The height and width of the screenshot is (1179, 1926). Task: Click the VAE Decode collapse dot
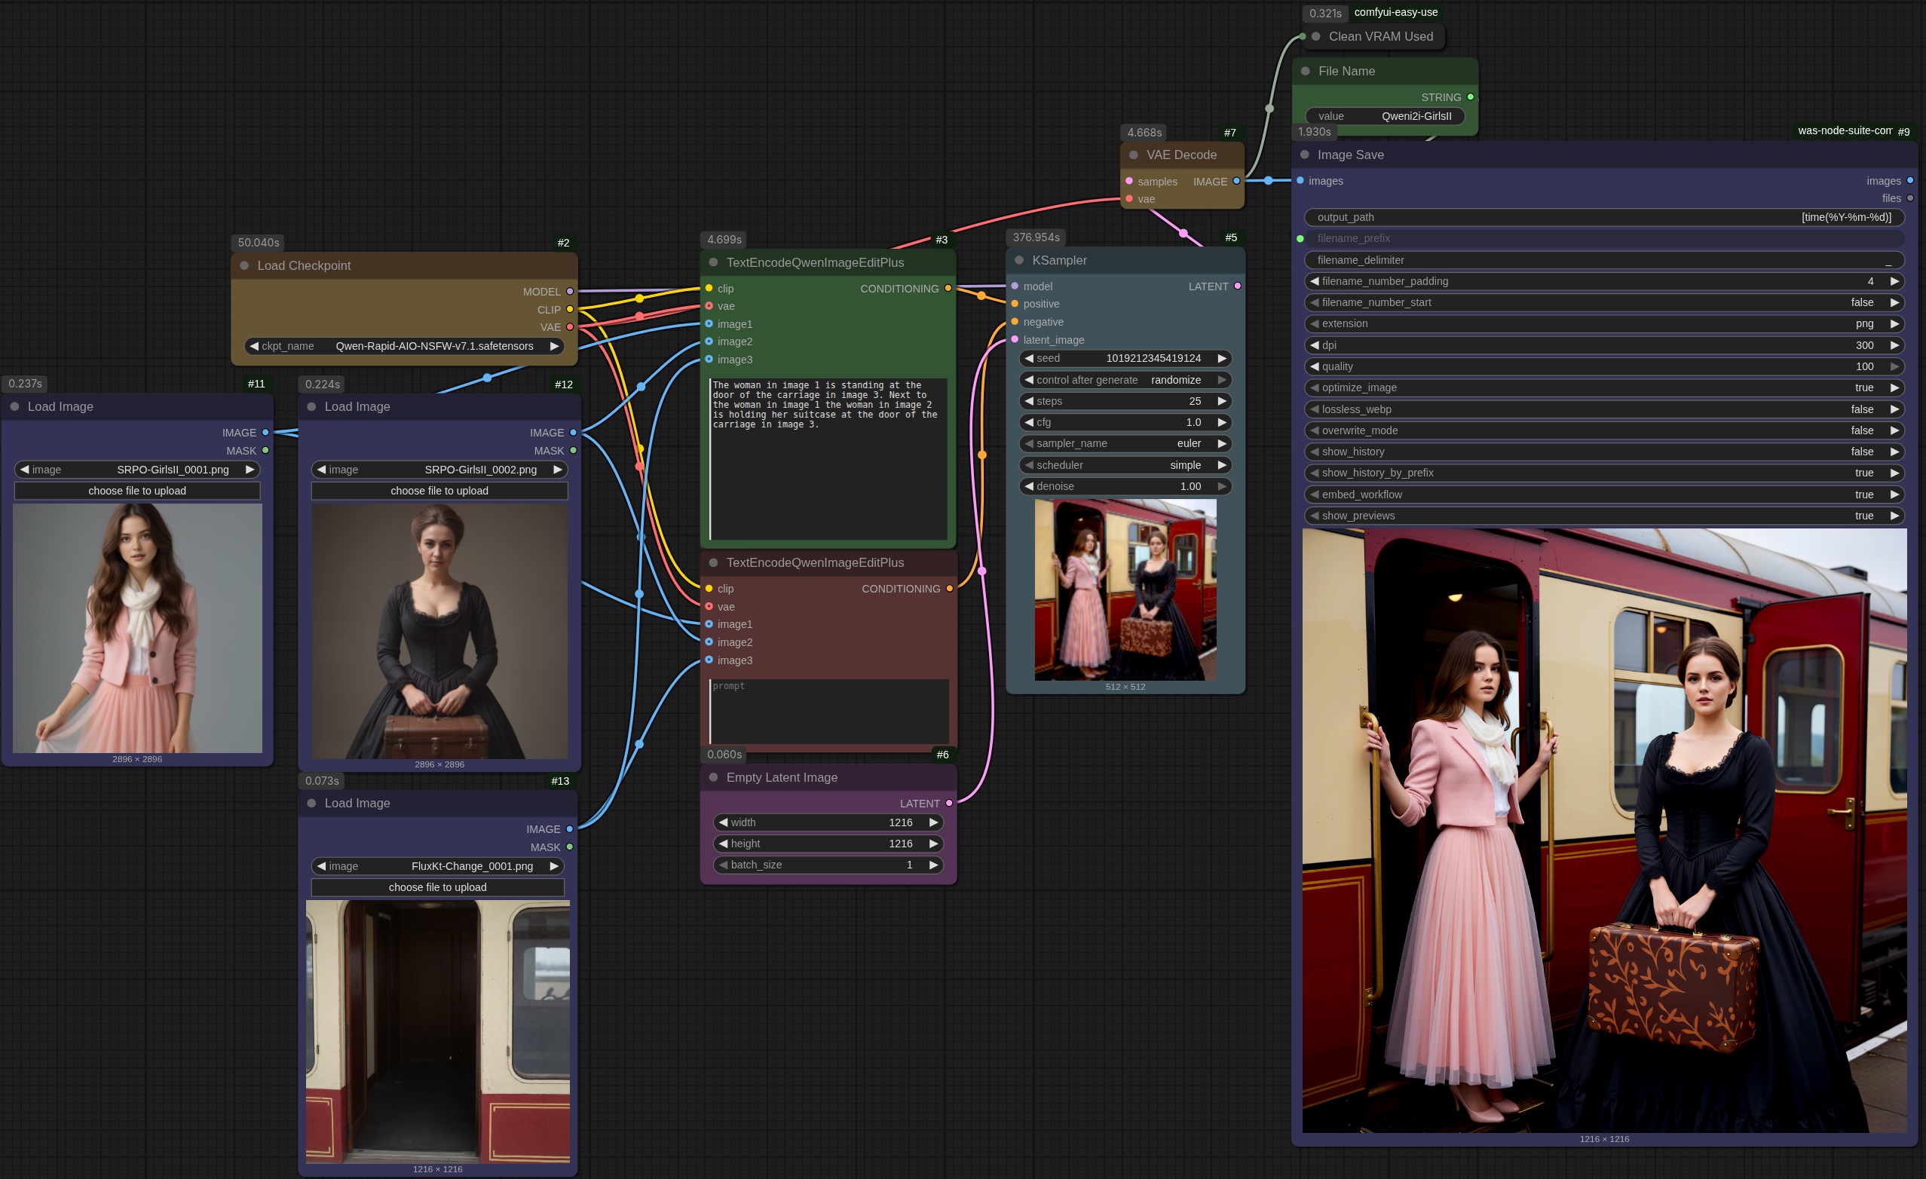1133,155
